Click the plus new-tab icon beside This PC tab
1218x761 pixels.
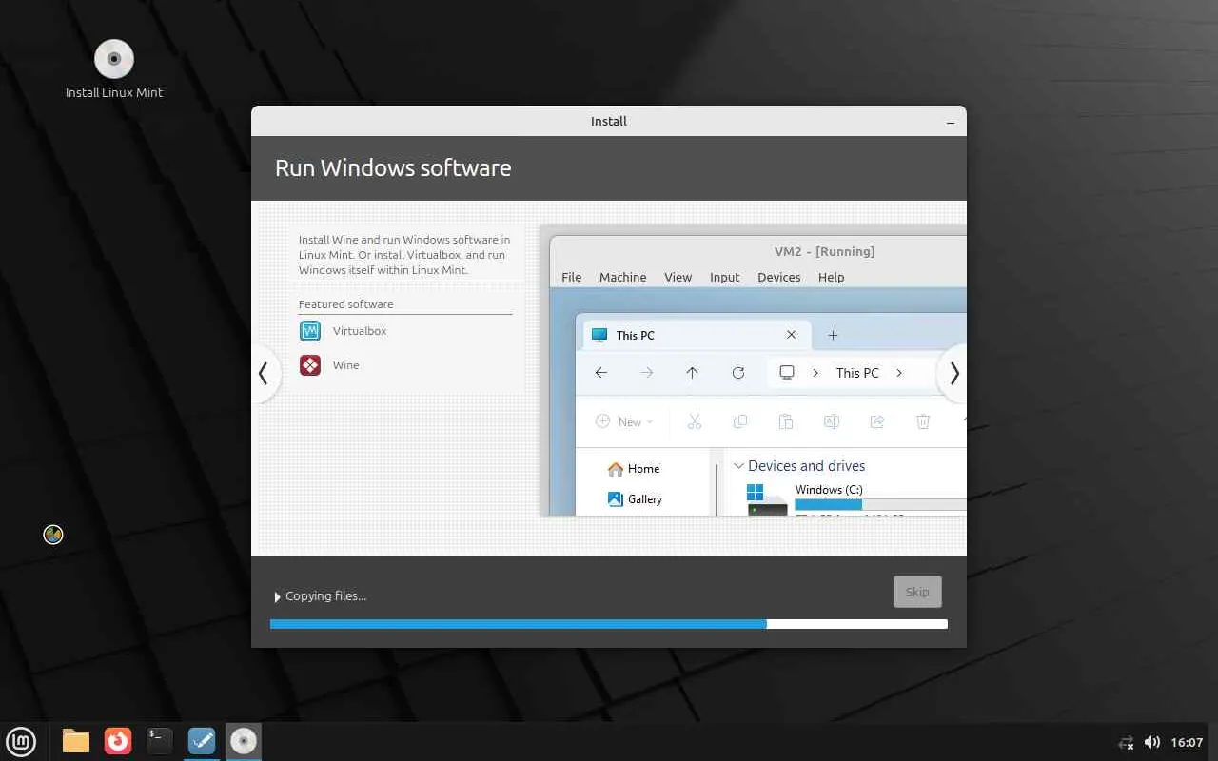pyautogui.click(x=833, y=335)
